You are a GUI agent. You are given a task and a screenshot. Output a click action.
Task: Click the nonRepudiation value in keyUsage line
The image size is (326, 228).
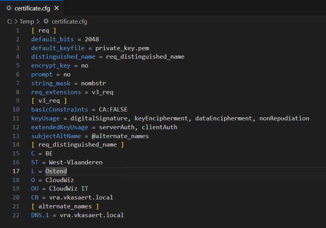click(x=284, y=118)
